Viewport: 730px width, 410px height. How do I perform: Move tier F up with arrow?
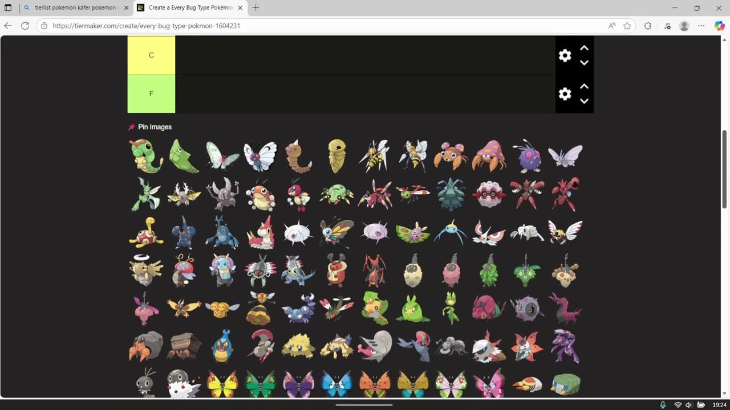[584, 87]
